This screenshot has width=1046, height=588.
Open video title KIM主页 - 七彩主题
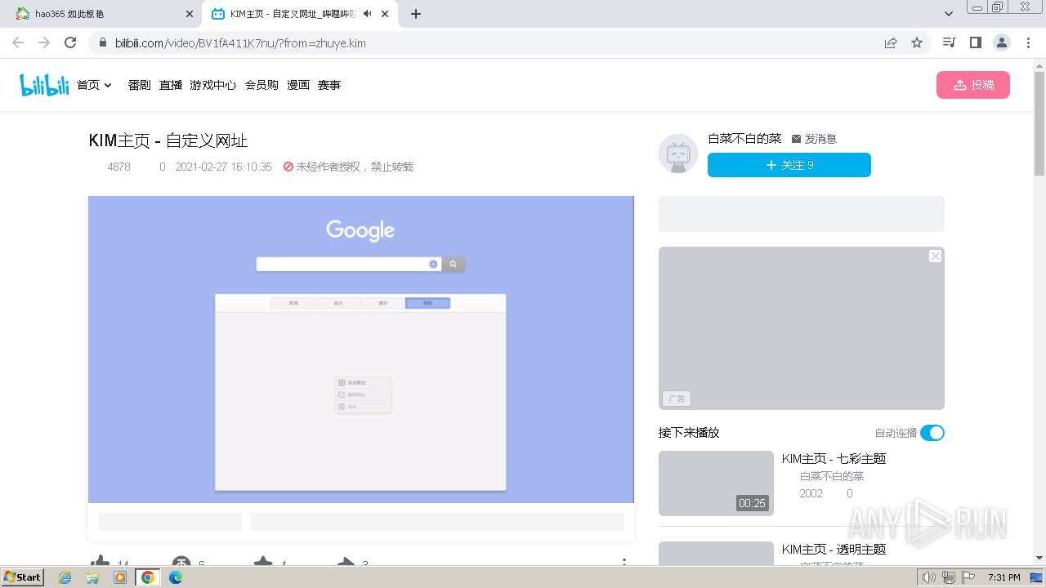(834, 459)
